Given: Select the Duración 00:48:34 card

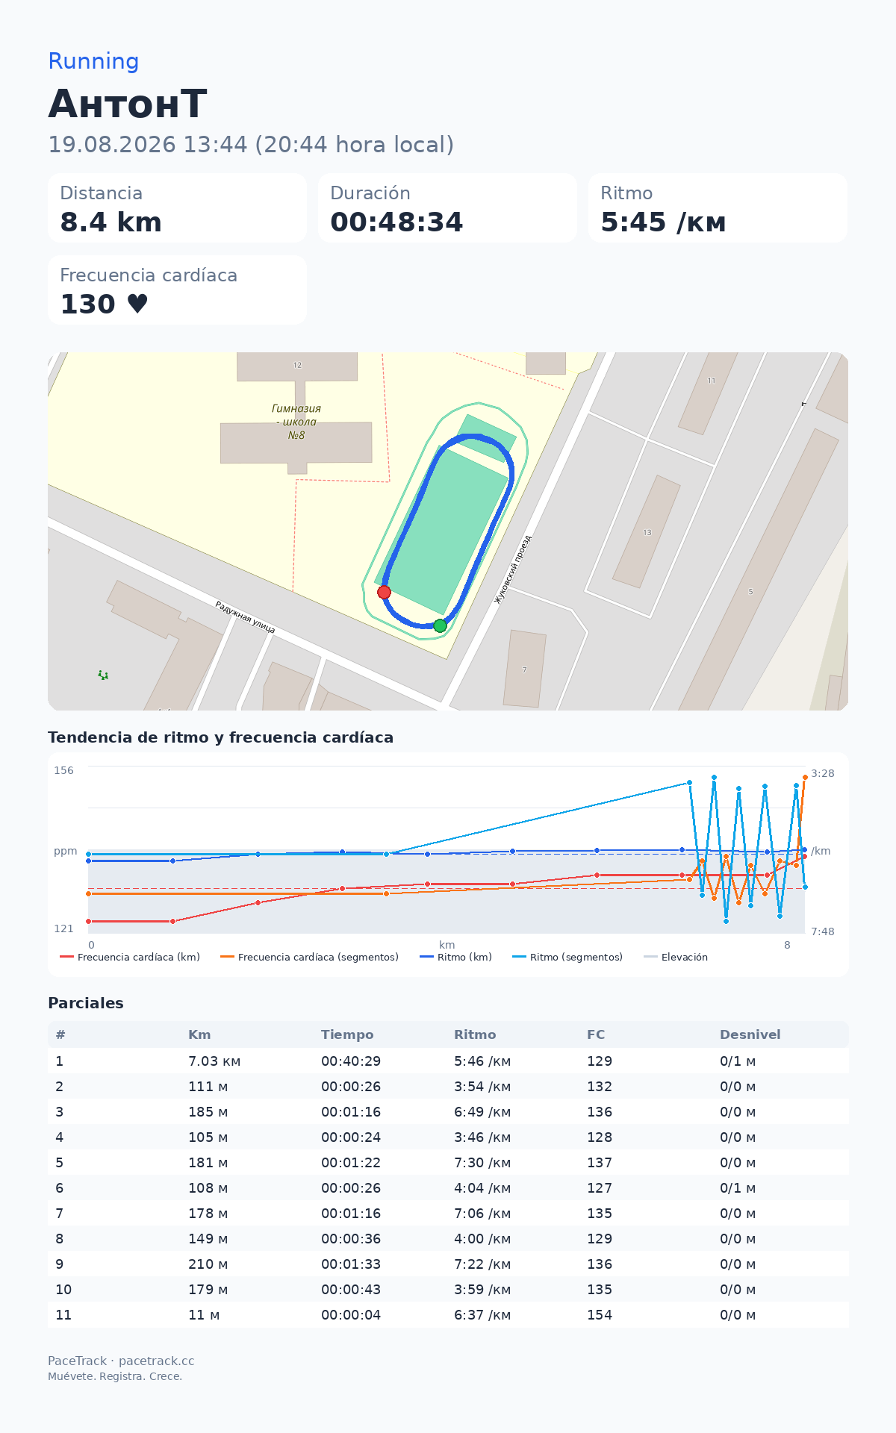Looking at the screenshot, I should [x=448, y=207].
